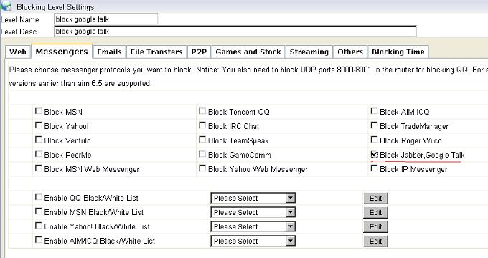Viewport: 488px width, 258px height.
Task: Enable Yahoo! Black/White List checkbox
Action: [39, 225]
